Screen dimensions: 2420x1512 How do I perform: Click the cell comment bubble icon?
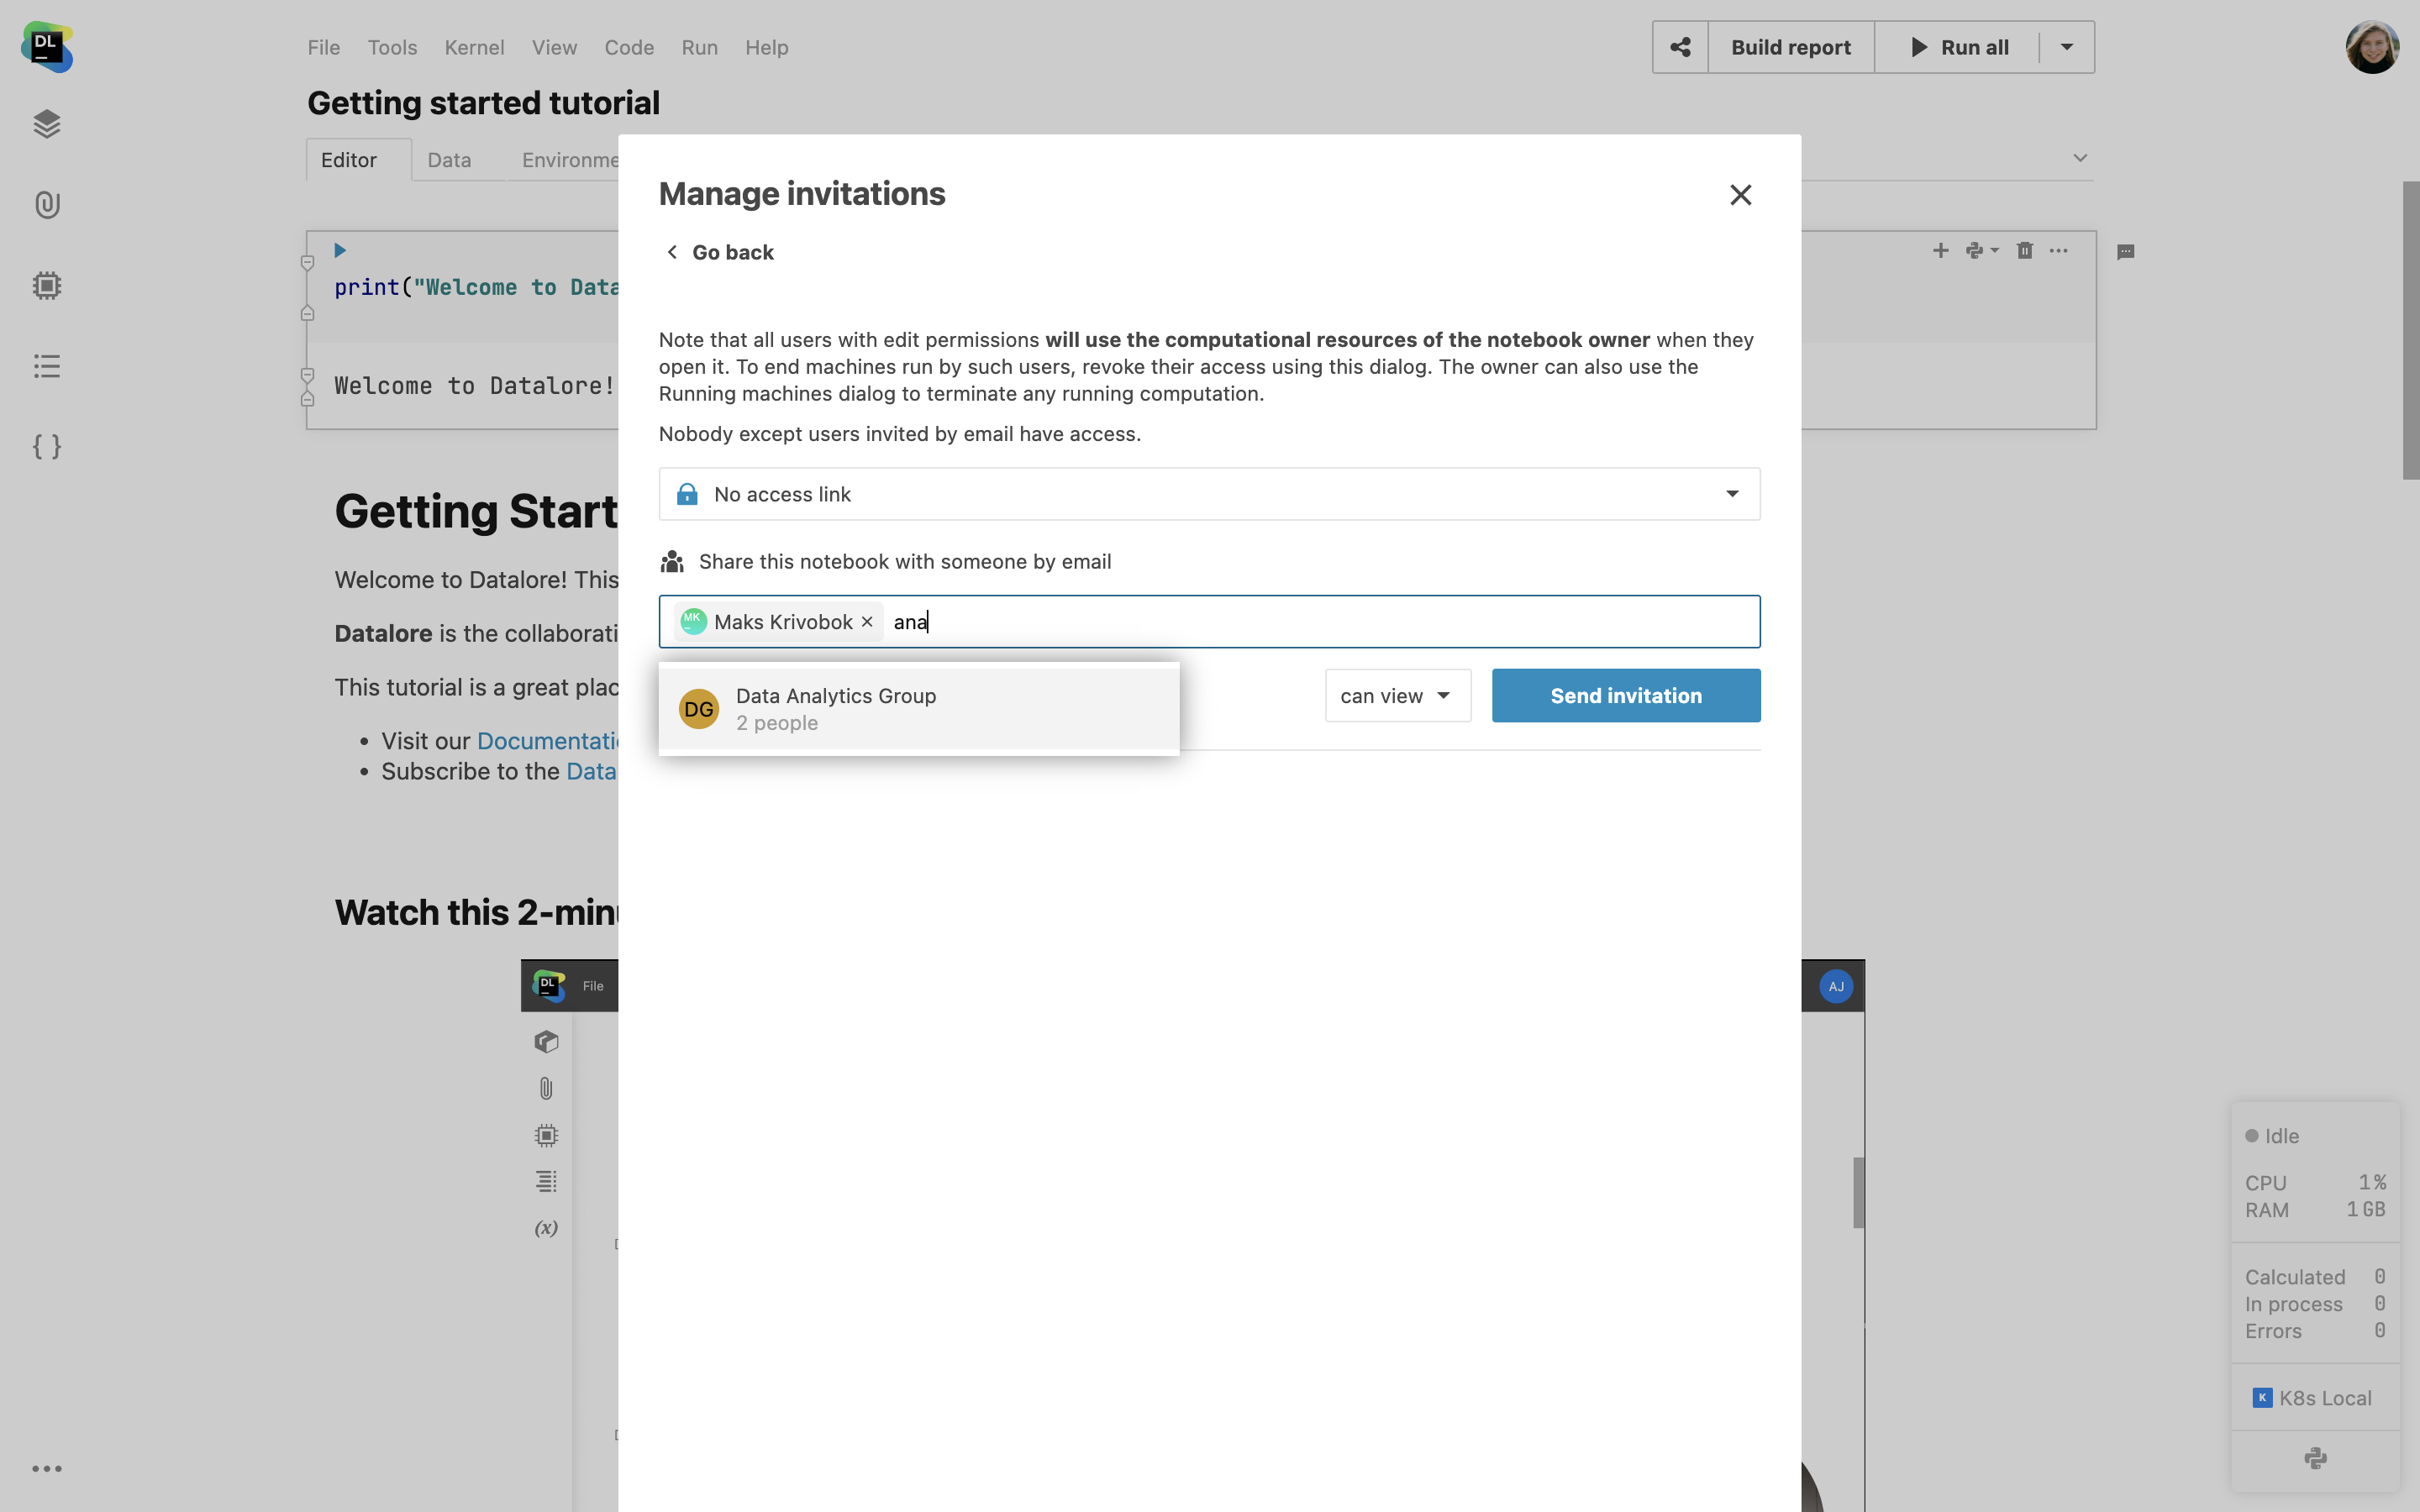pyautogui.click(x=2126, y=252)
